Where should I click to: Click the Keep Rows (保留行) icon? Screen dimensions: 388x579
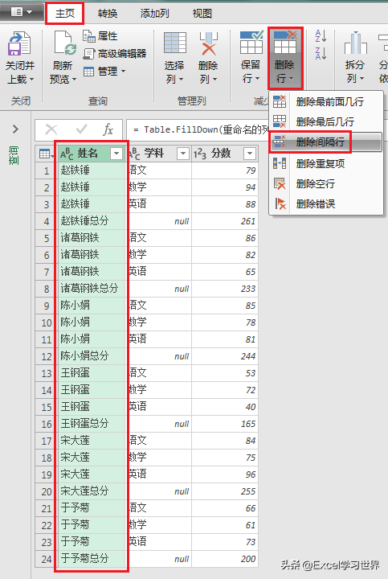click(251, 43)
